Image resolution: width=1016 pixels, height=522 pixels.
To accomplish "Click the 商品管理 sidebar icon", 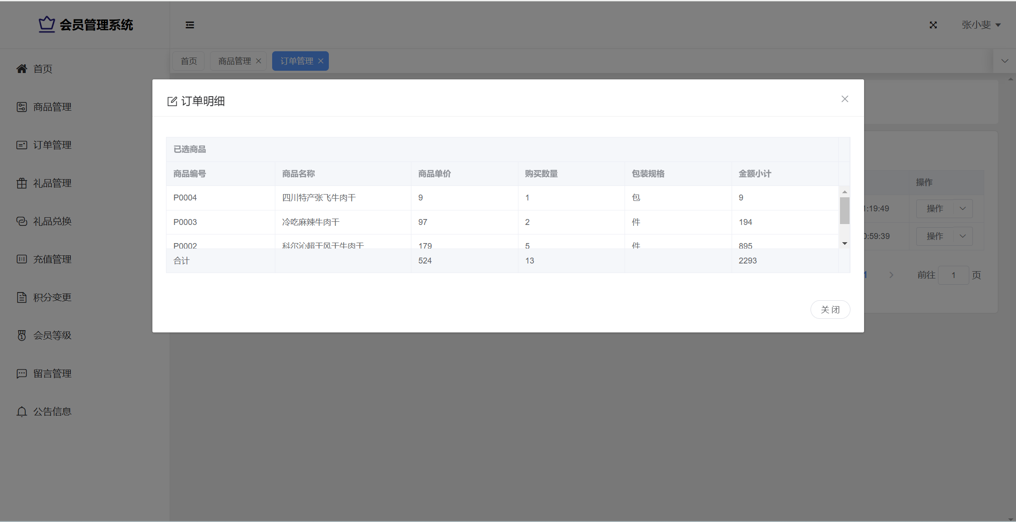I will point(22,107).
